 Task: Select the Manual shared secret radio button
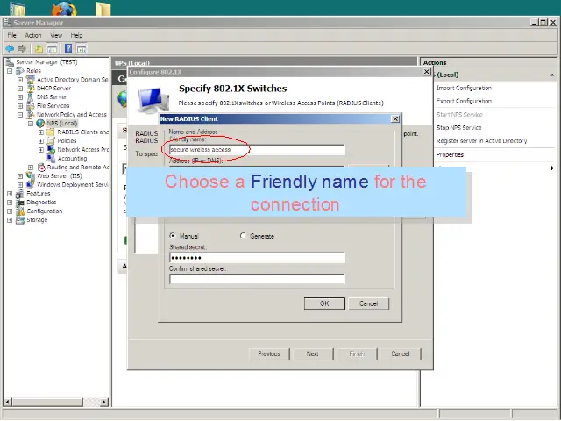click(x=173, y=236)
